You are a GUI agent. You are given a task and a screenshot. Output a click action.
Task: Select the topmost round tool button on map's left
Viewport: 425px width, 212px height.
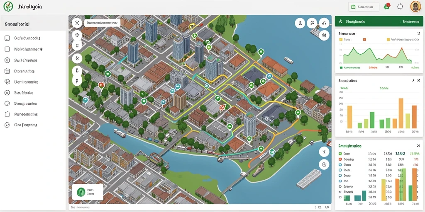point(77,23)
